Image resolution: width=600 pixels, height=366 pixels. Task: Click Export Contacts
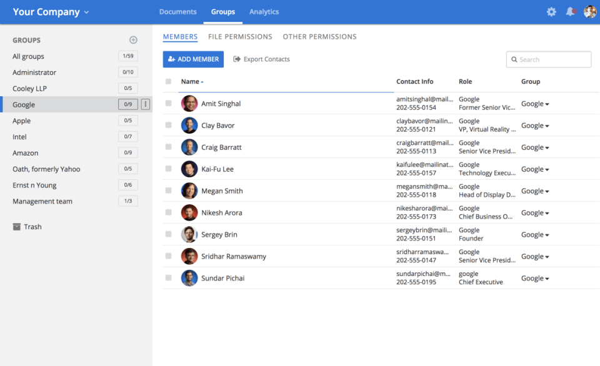pos(261,59)
